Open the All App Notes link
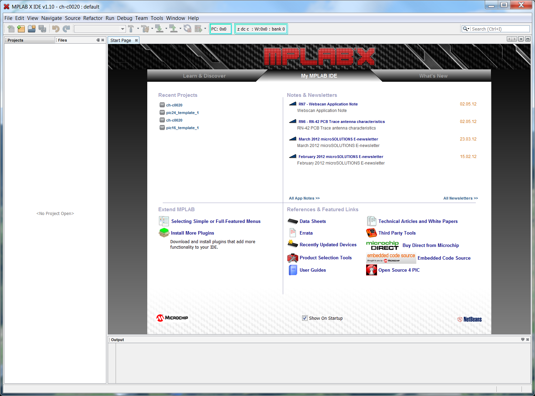 [304, 198]
